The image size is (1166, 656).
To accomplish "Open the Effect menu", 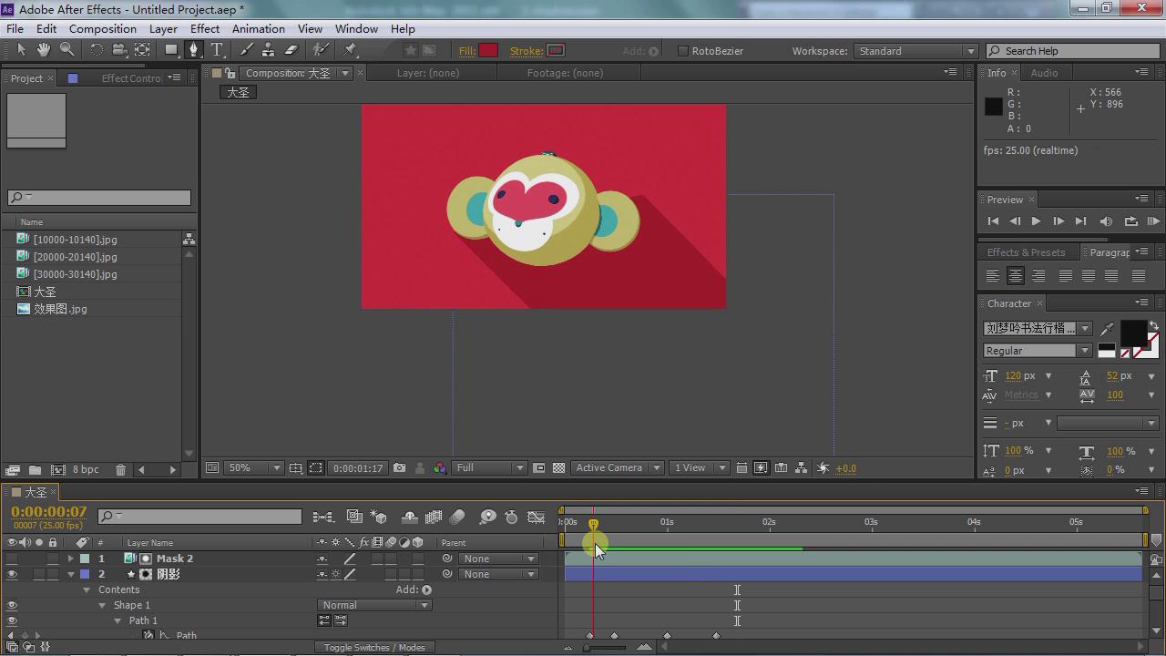I will 205,28.
